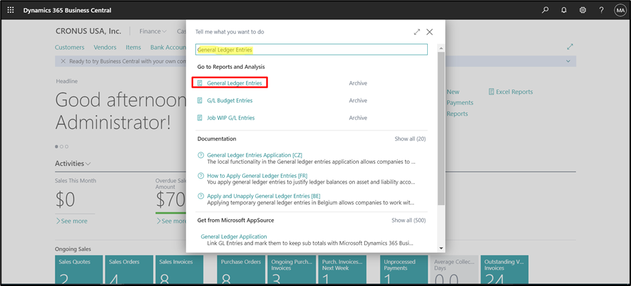This screenshot has width=631, height=286.
Task: Go to Vendors in navigation bar
Action: click(105, 47)
